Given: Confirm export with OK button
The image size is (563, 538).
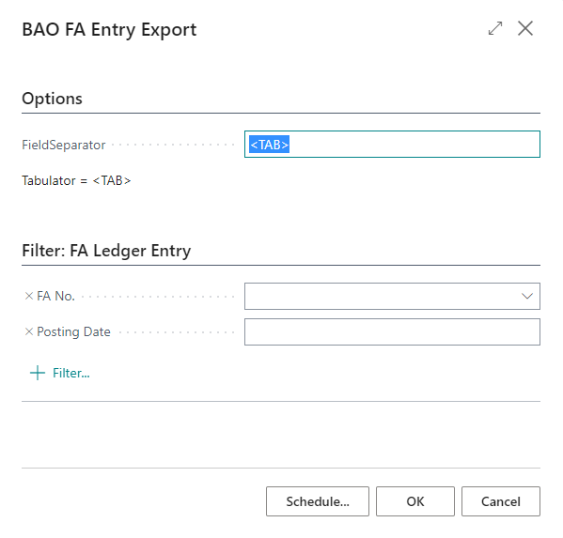Looking at the screenshot, I should 415,501.
